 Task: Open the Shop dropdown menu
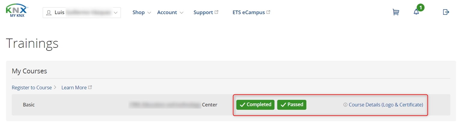(x=142, y=12)
